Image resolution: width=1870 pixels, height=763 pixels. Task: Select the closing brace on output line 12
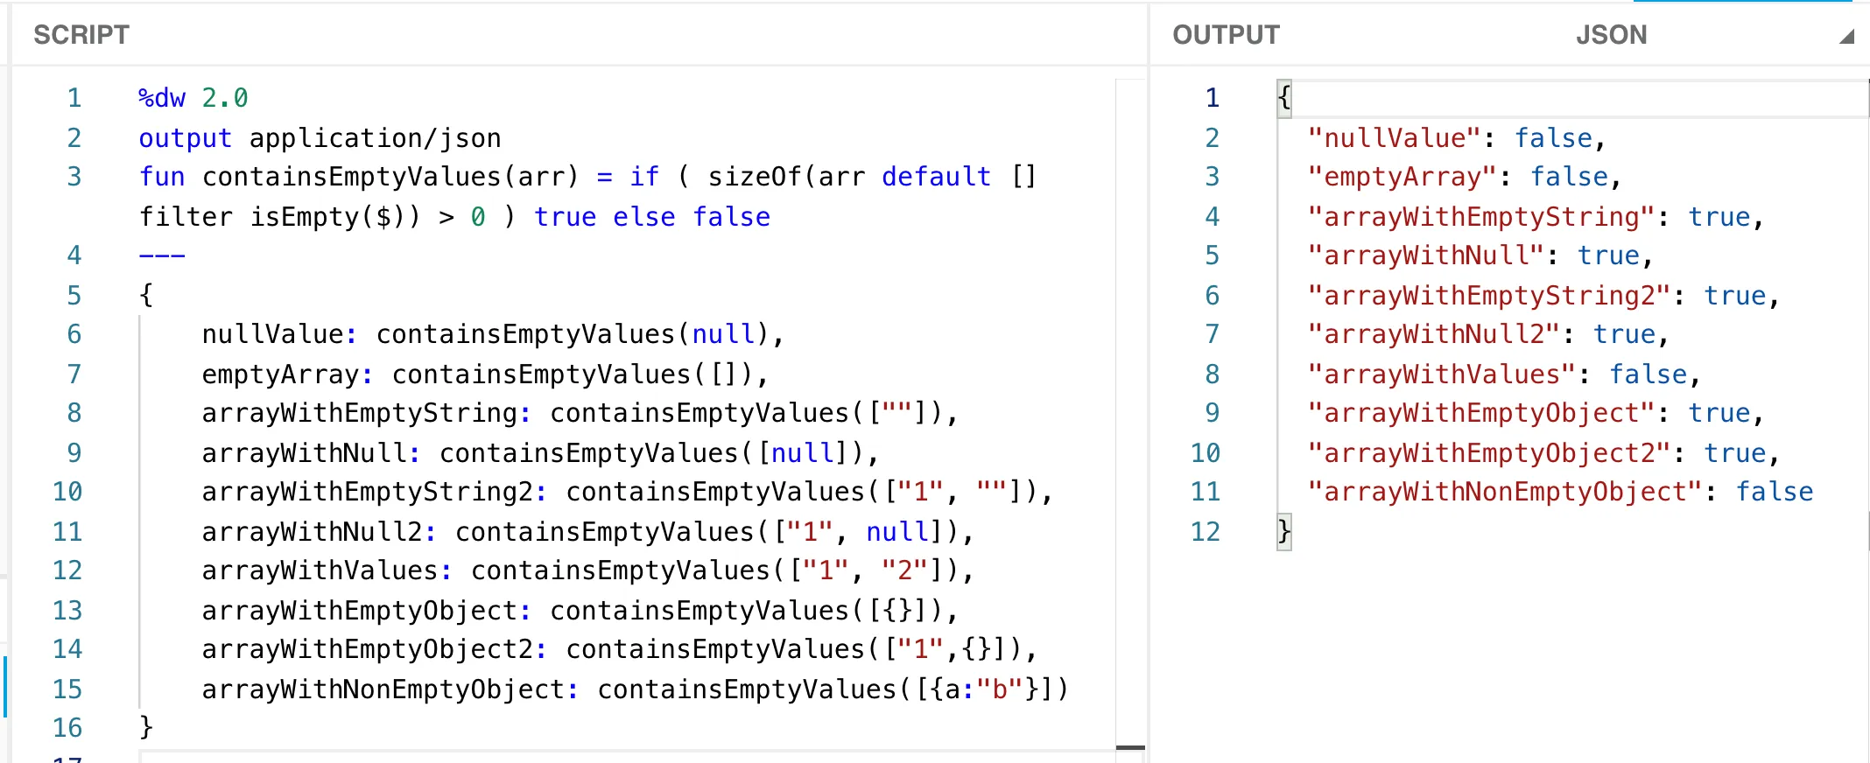coord(1284,532)
